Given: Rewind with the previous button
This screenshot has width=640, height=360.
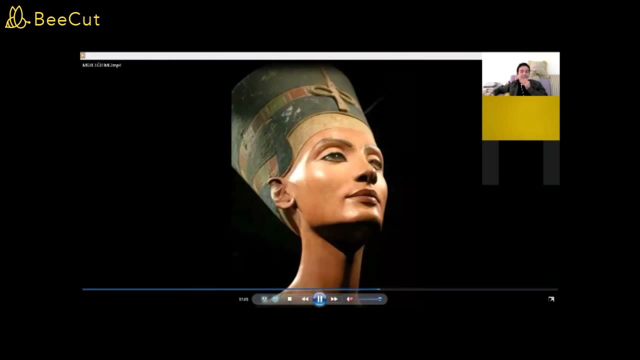Looking at the screenshot, I should click(305, 299).
